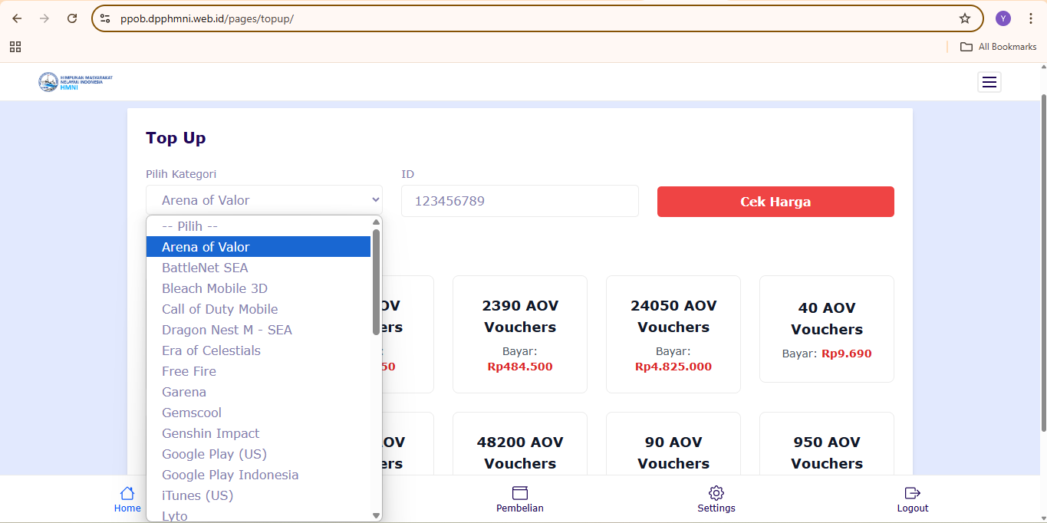
Task: Click the Logout icon
Action: [x=912, y=498]
